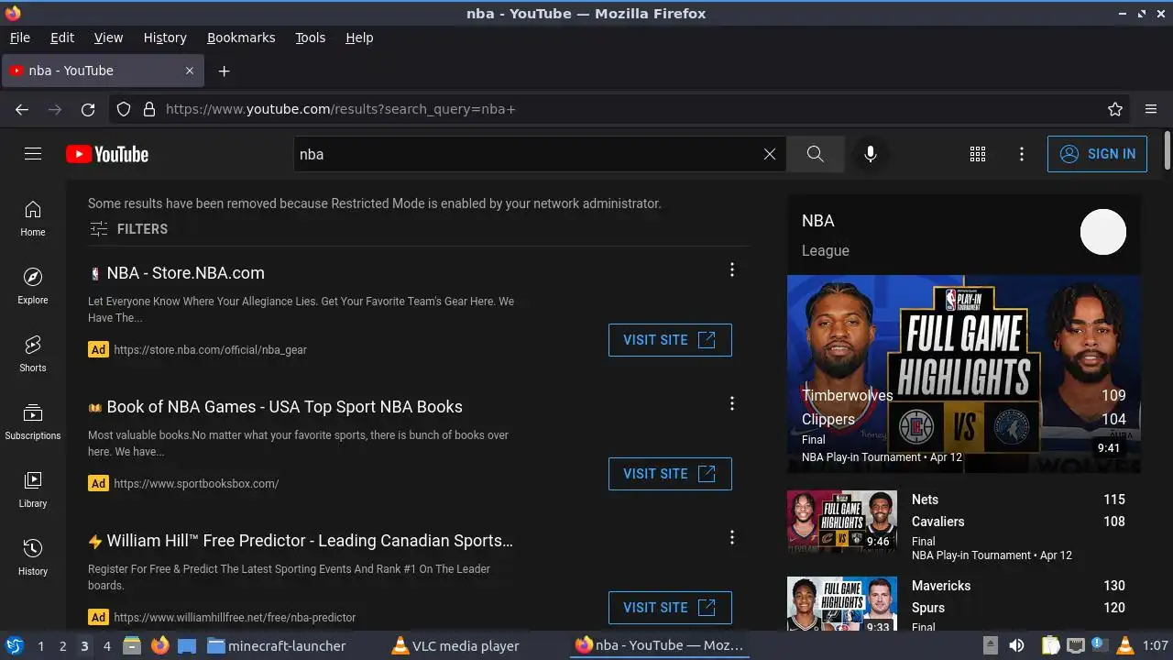Image resolution: width=1173 pixels, height=660 pixels.
Task: Open the FILTERS panel
Action: coord(129,229)
